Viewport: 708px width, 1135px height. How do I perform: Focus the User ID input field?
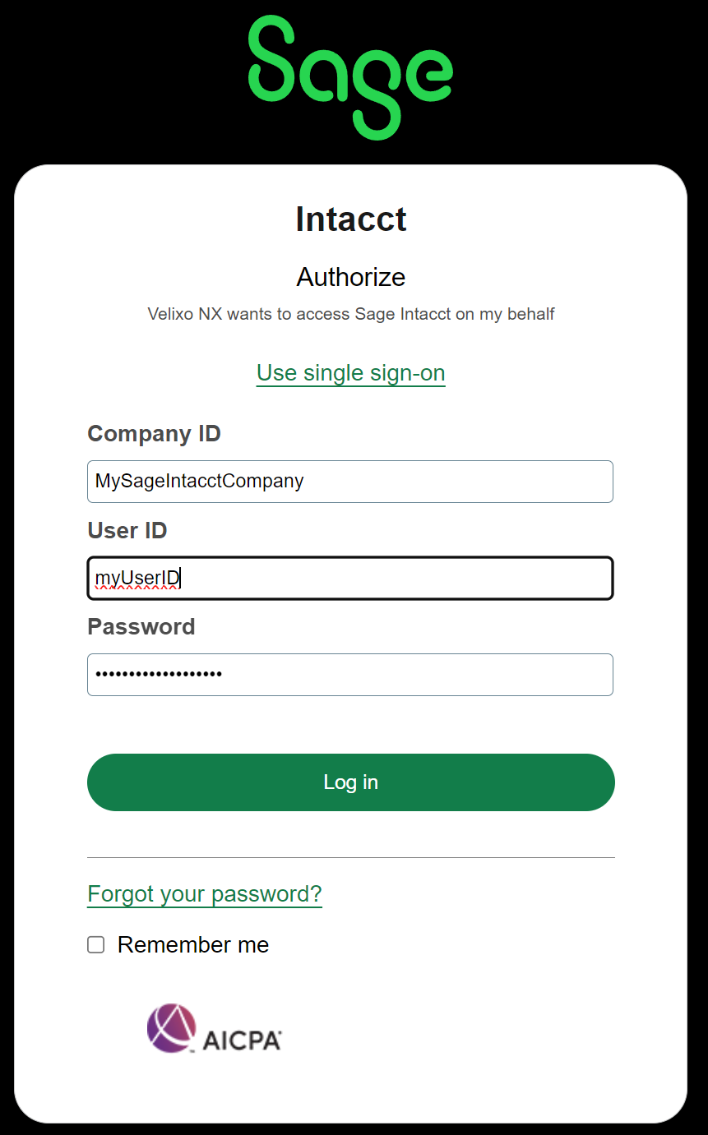pyautogui.click(x=350, y=579)
